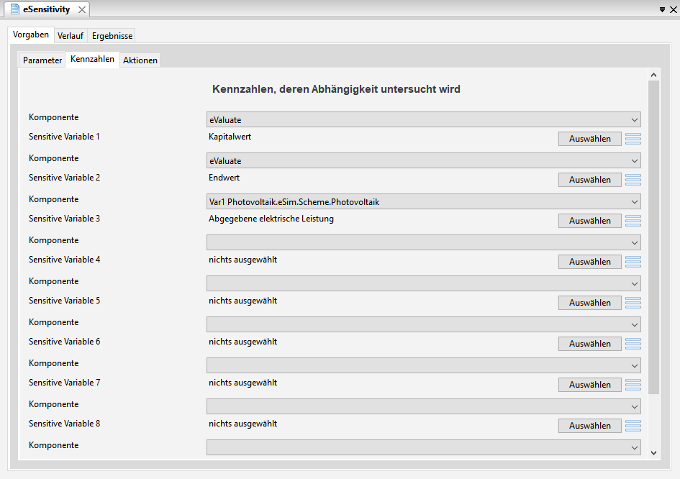Click list icon beside Sensitive Variable 4

click(633, 261)
